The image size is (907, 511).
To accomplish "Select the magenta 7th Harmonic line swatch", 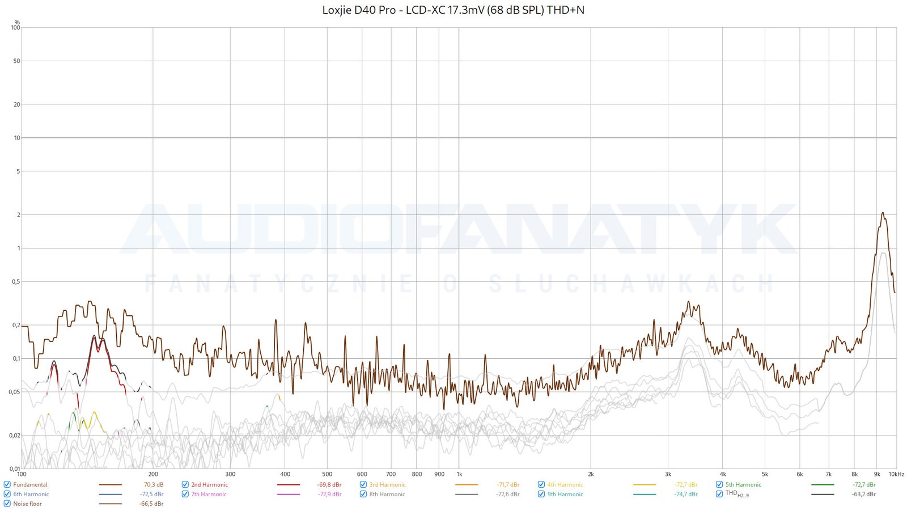I will click(288, 495).
